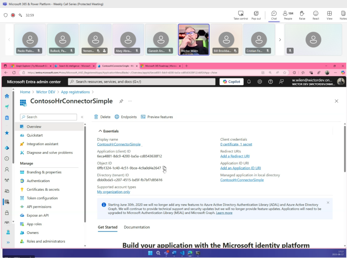Click Home in breadcrumb
Screen dimensions: 347x258
(25, 92)
